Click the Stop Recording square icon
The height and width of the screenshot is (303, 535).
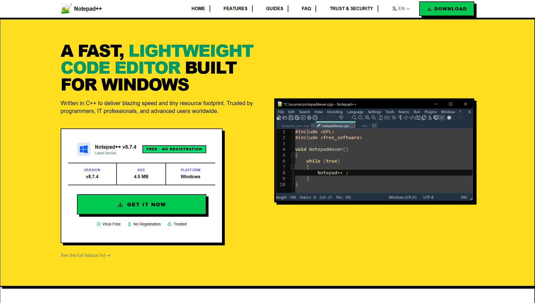pos(455,118)
